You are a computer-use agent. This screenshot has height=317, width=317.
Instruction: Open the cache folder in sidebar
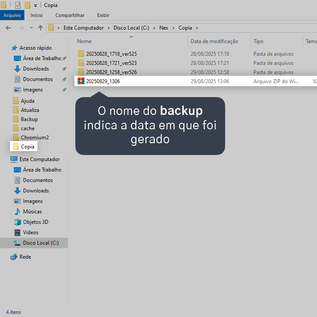[28, 128]
